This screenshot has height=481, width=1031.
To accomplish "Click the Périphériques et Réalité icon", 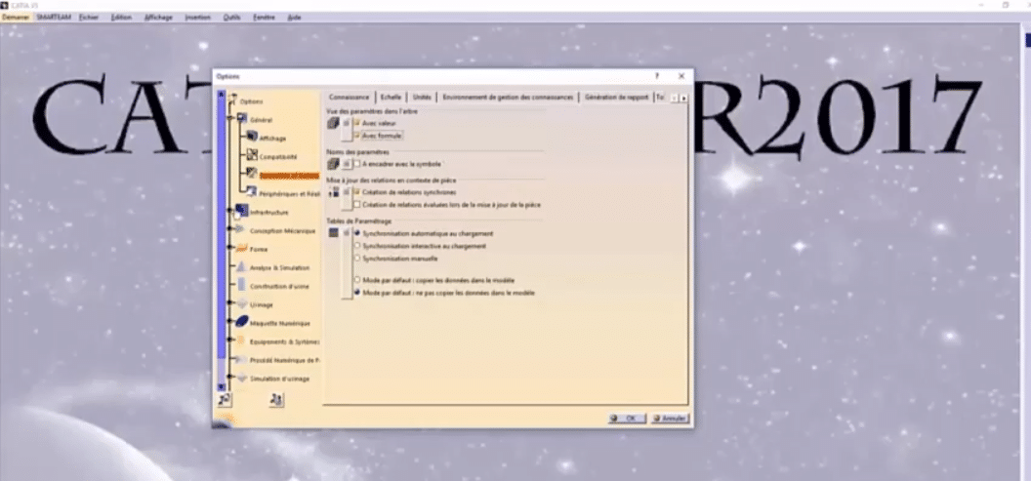I will [x=252, y=192].
